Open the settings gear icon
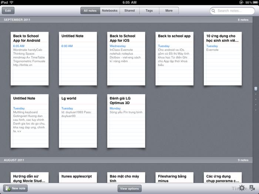Screen dimensions: 259x194 (x=242, y=188)
